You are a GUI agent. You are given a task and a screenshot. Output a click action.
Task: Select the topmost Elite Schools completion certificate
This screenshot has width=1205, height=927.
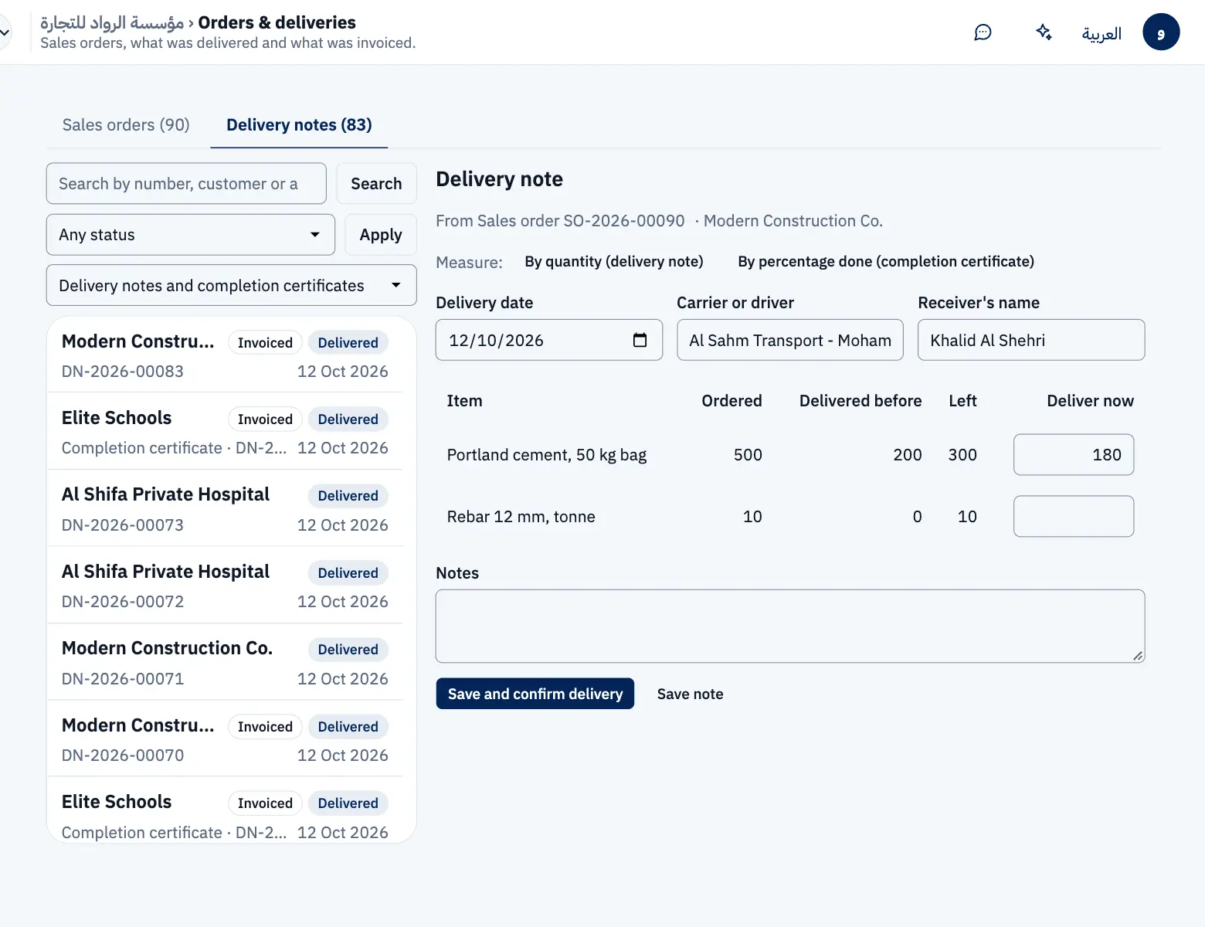point(225,432)
